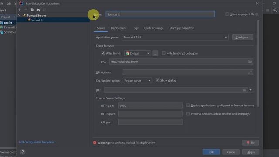Click the folder icon in URL field
279x157 pixels.
click(250, 61)
